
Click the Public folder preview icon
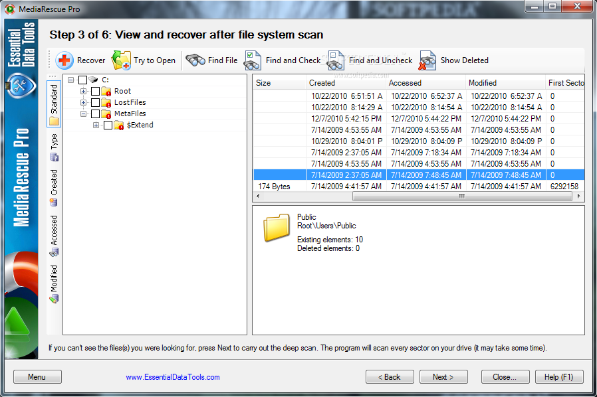pos(277,228)
